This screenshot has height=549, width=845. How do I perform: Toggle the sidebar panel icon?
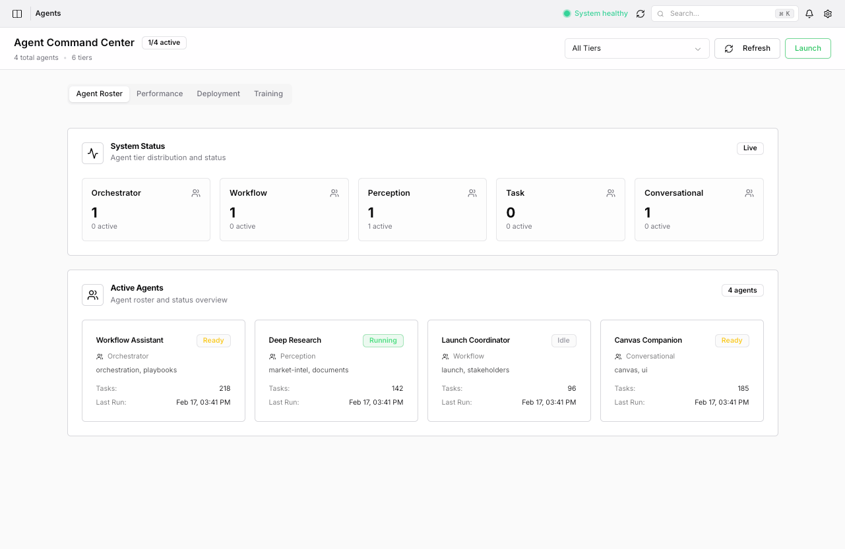point(17,14)
